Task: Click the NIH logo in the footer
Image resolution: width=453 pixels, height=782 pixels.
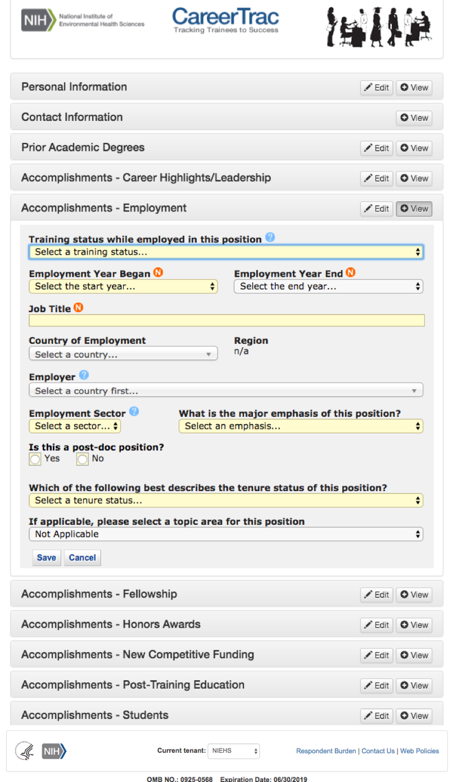Action: [54, 750]
